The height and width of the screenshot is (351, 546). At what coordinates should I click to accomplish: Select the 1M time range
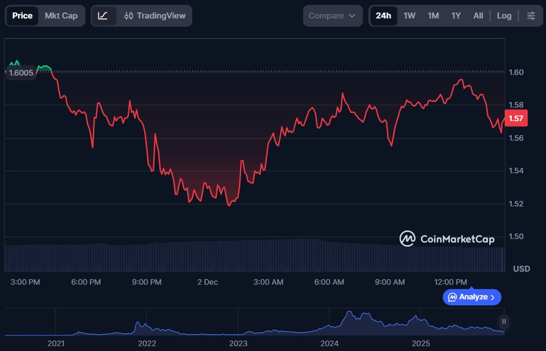(433, 16)
